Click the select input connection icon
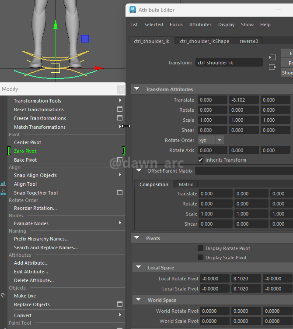The width and height of the screenshot is (293, 329). [272, 57]
